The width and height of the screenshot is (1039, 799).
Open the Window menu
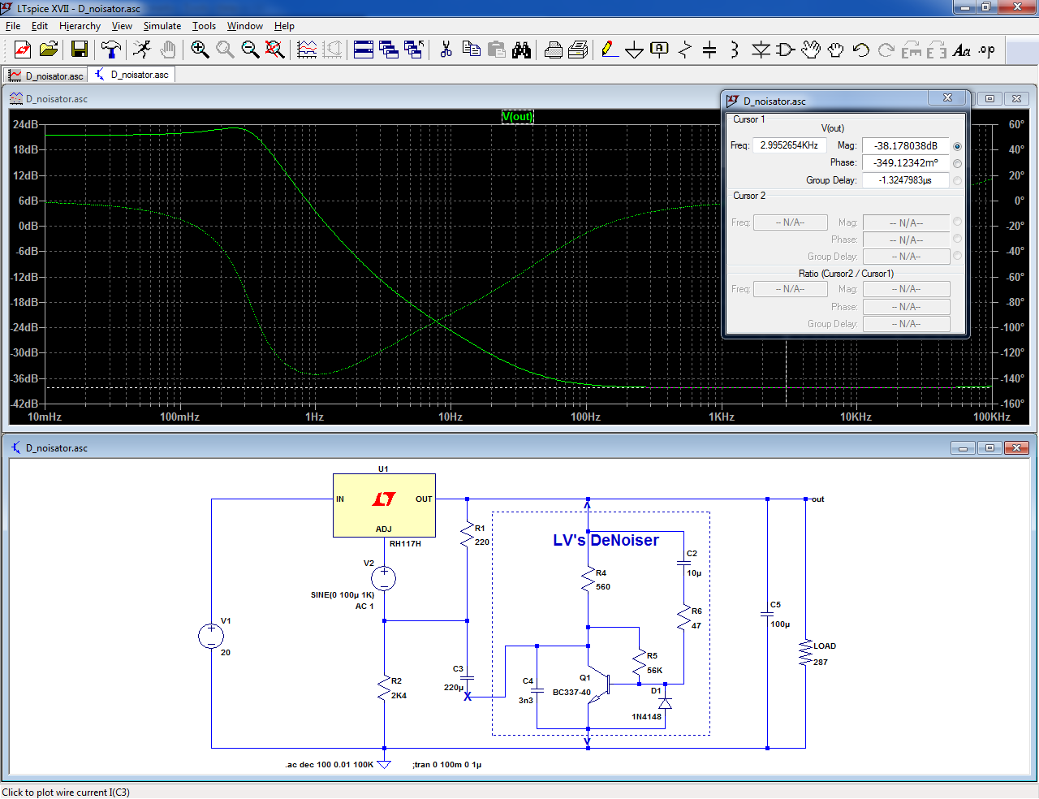244,26
